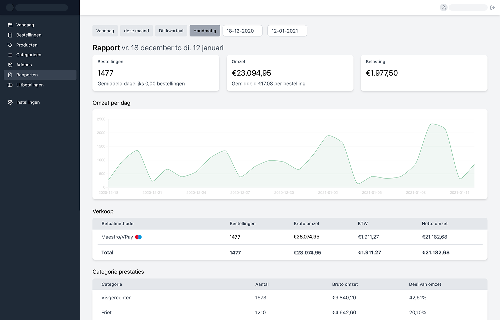The height and width of the screenshot is (320, 500).
Task: Click the chart peak near 2021-01-08
Action: pos(432,124)
